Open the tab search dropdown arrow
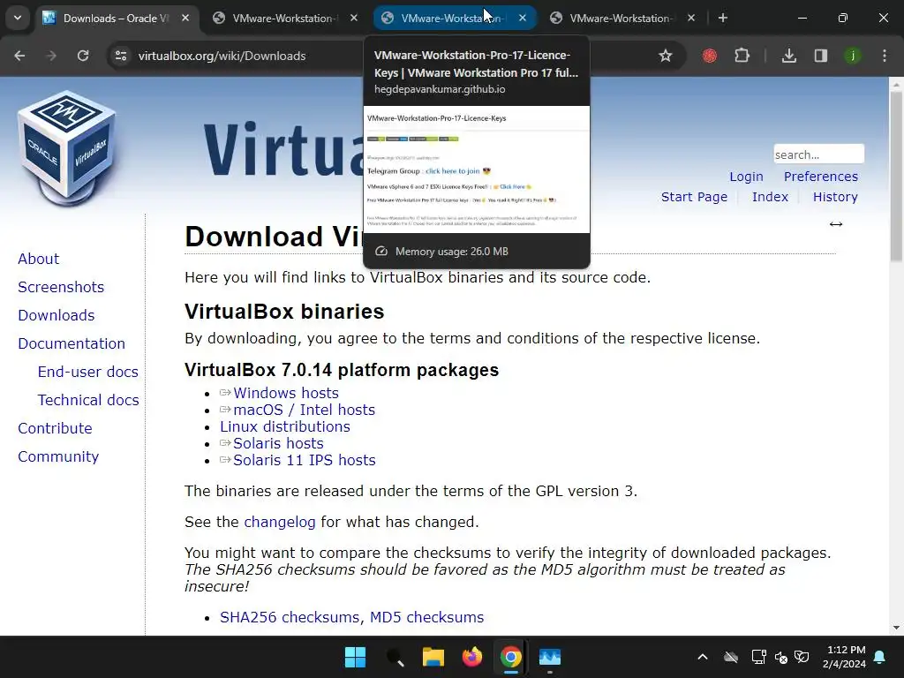Screen dimensions: 904x678 coord(18,18)
